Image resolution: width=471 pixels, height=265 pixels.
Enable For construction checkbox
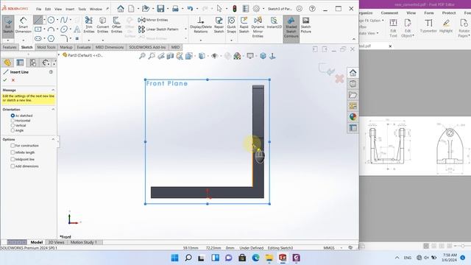point(13,146)
